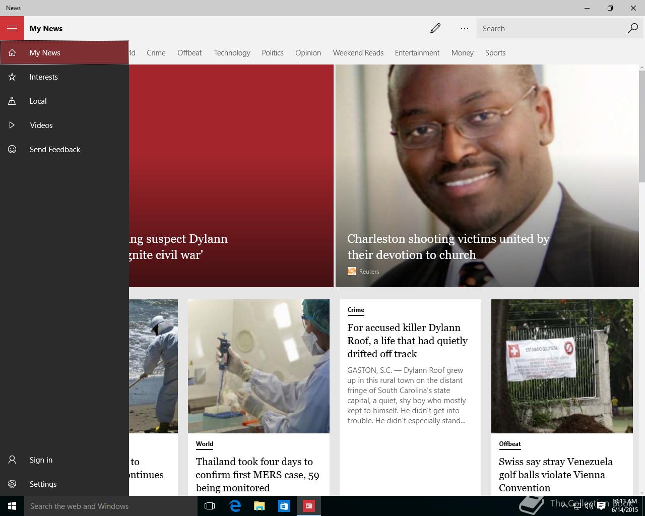
Task: Switch to the Money tab
Action: (463, 52)
